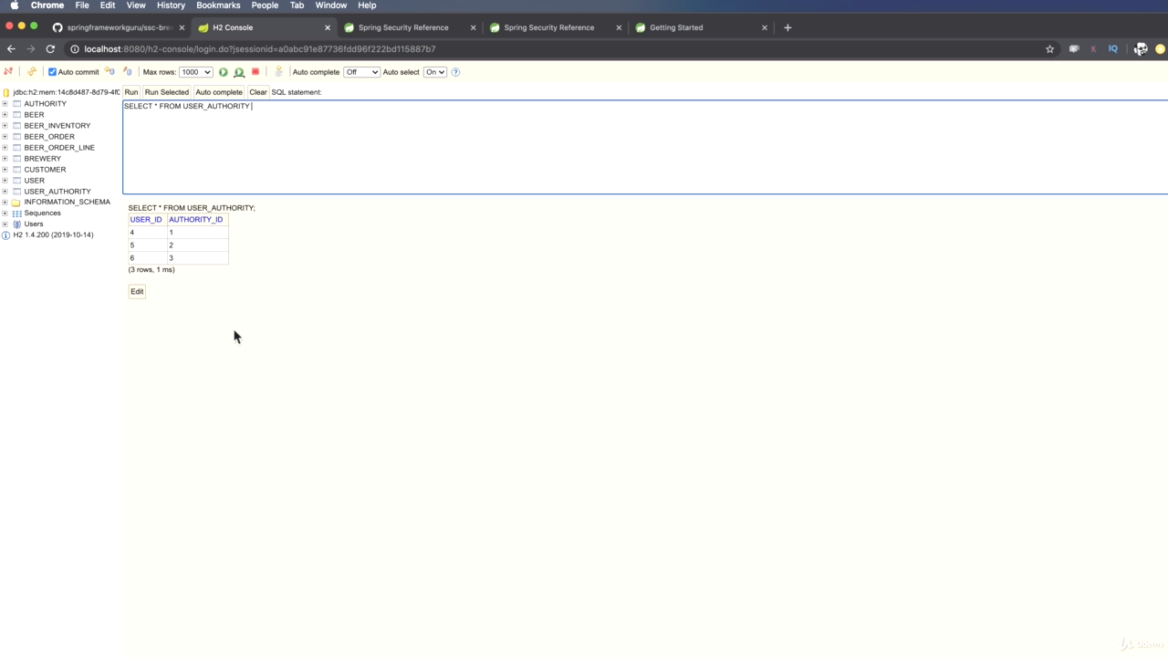Viewport: 1168px width, 657px height.
Task: Expand the BEER_ORDER_LINE table node
Action: [x=5, y=148]
